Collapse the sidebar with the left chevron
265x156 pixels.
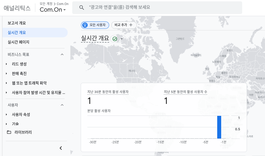click(x=61, y=148)
